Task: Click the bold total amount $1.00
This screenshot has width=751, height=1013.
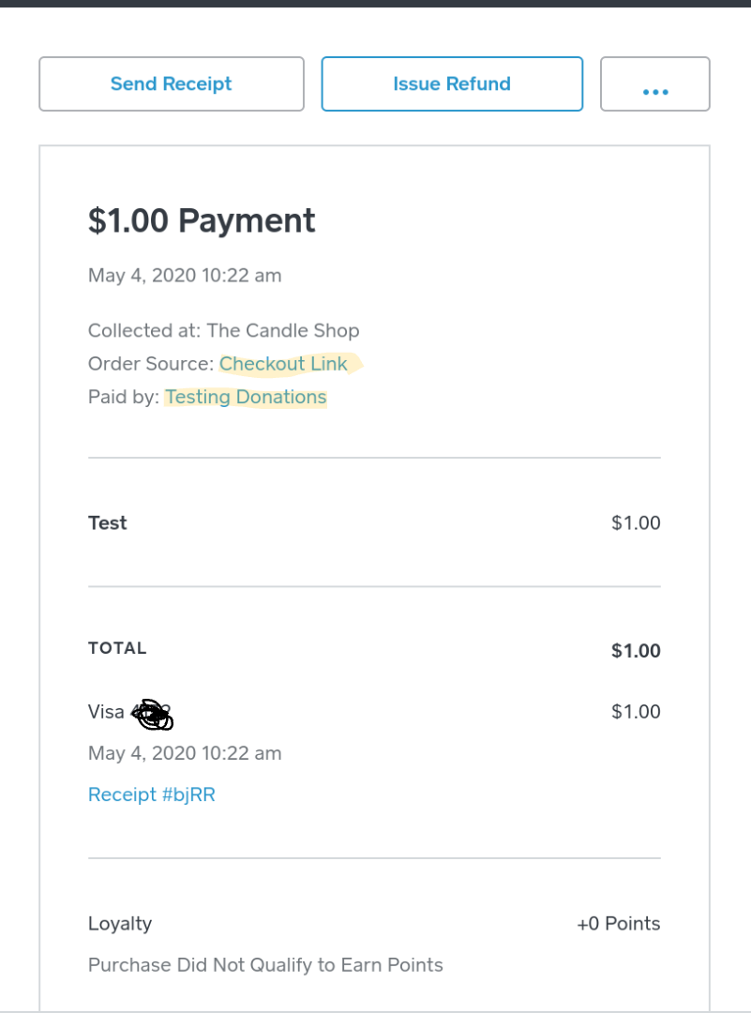Action: (636, 651)
